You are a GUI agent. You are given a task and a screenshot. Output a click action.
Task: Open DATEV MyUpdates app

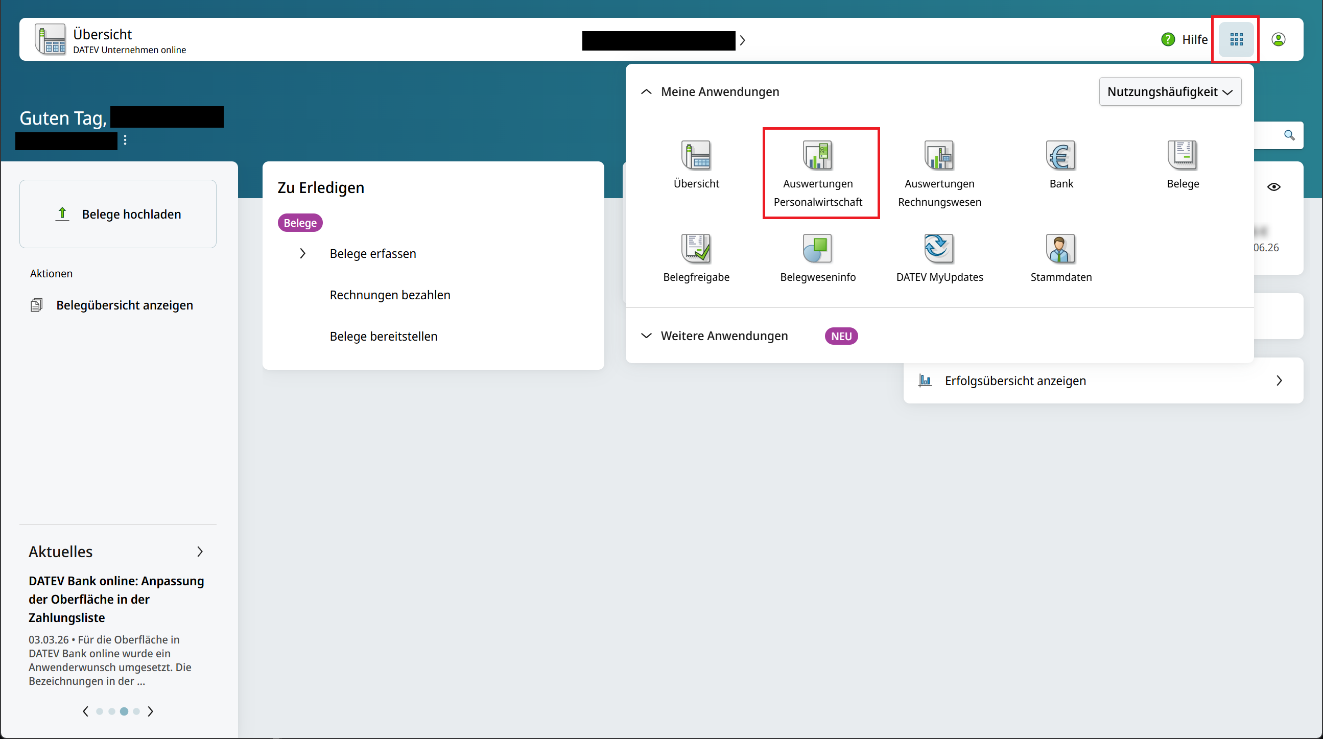coord(939,258)
